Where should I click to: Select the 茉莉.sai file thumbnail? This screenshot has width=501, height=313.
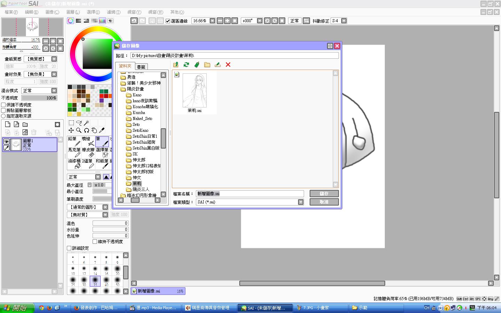(x=194, y=93)
